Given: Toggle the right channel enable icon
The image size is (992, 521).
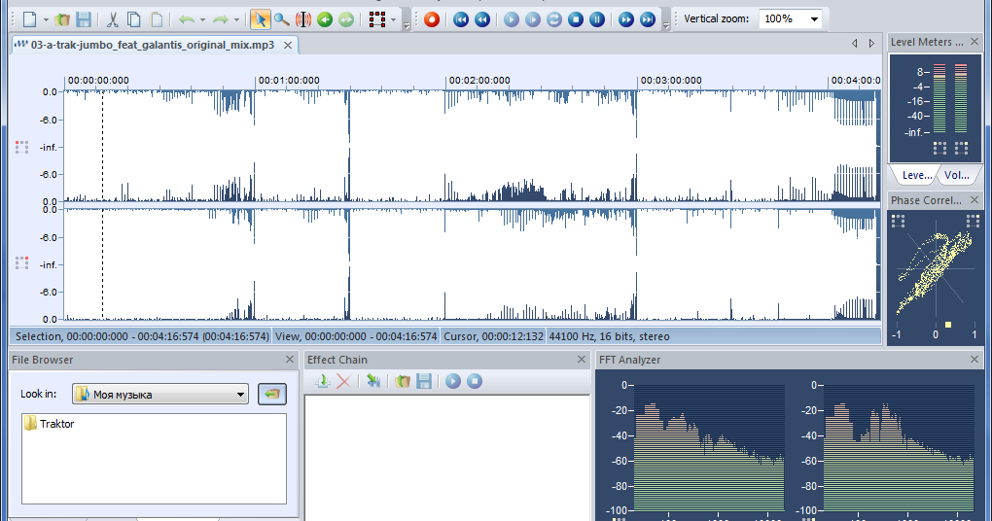Looking at the screenshot, I should click(x=22, y=262).
